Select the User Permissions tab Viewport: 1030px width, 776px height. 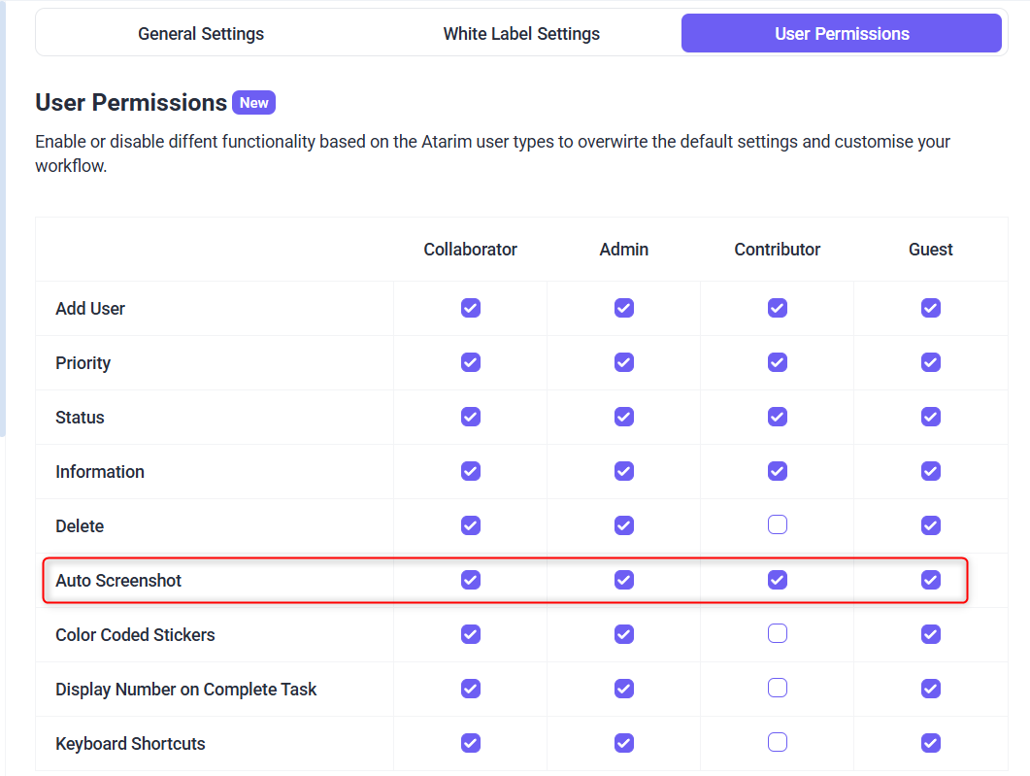(842, 34)
